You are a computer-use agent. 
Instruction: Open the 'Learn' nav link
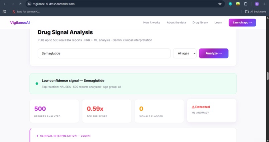[218, 22]
